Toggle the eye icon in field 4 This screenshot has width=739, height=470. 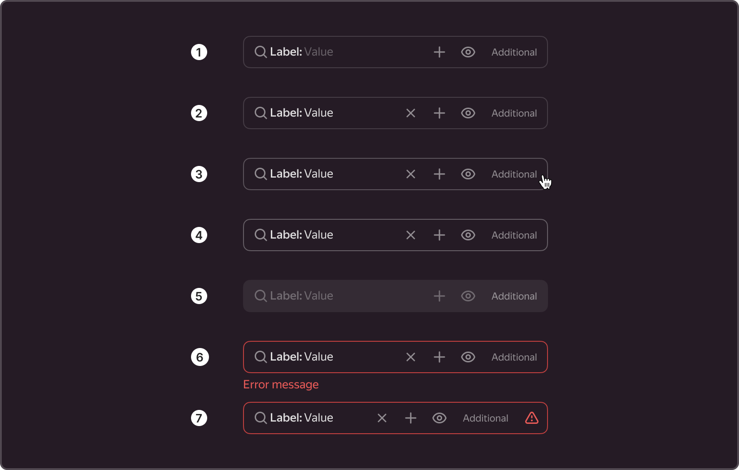tap(468, 235)
